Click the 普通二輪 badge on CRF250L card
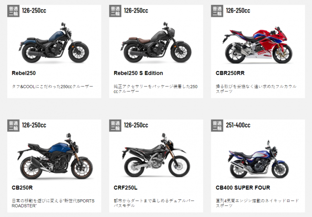The height and width of the screenshot is (217, 312). pyautogui.click(x=115, y=125)
